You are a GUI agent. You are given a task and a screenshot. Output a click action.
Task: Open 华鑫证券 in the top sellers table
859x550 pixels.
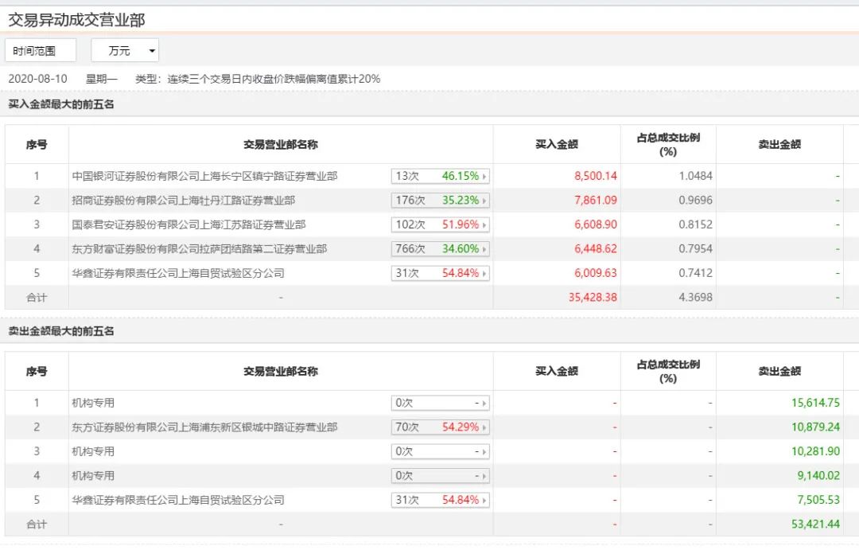click(x=177, y=500)
